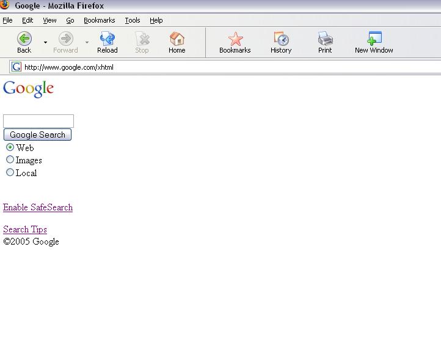This screenshot has height=351, width=441.
Task: Go to the Home page
Action: click(x=177, y=39)
